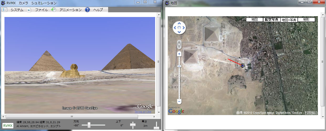Click the RVMX button in status bar
The width and height of the screenshot is (326, 131).
click(8, 126)
